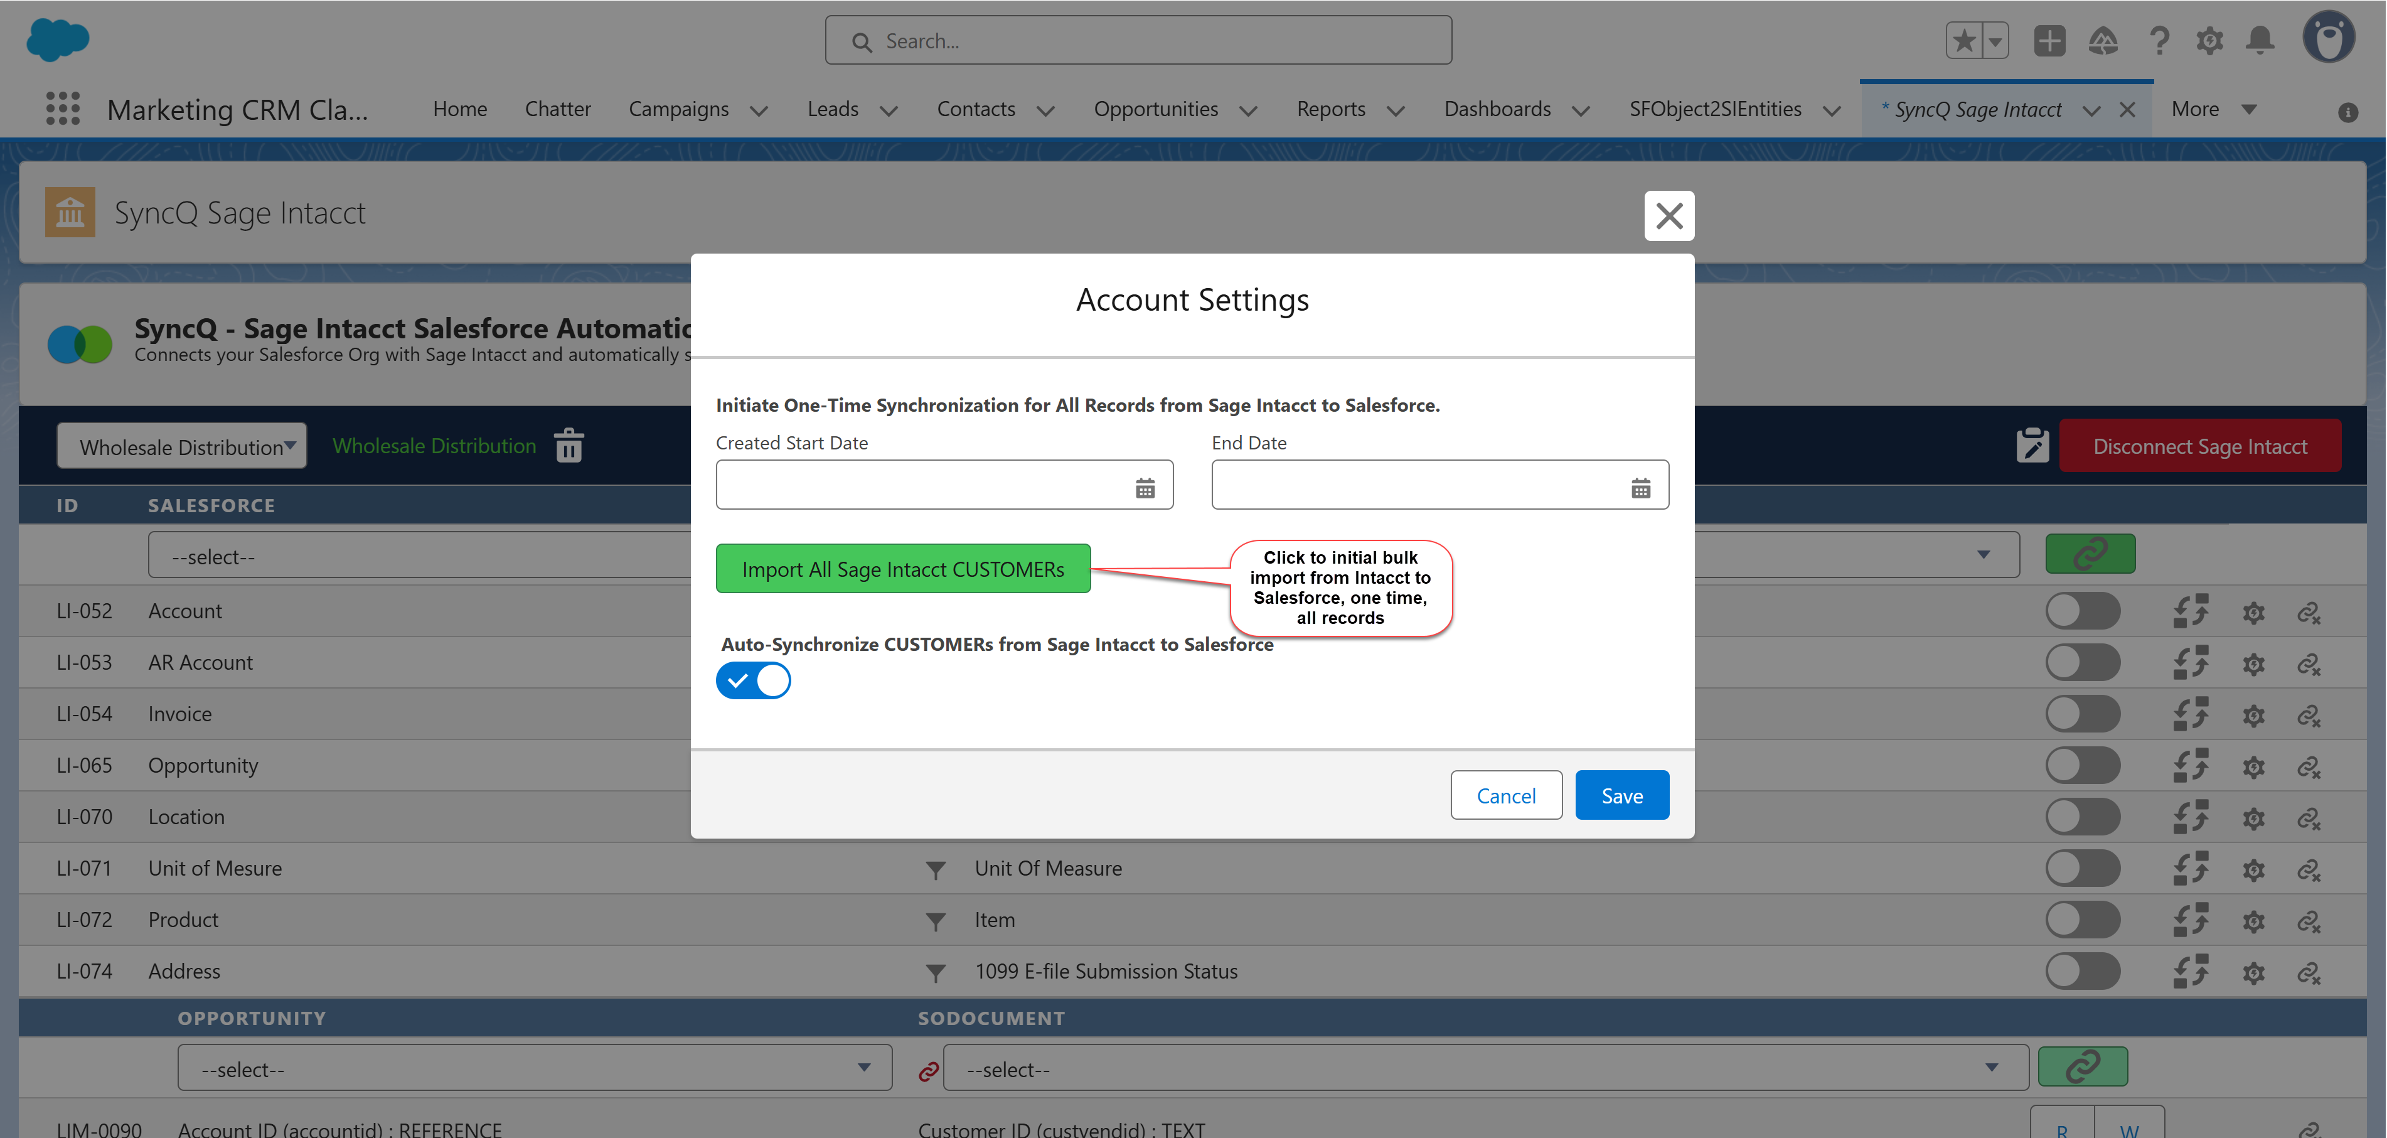
Task: Expand the Contacts menu chevron
Action: click(1045, 110)
